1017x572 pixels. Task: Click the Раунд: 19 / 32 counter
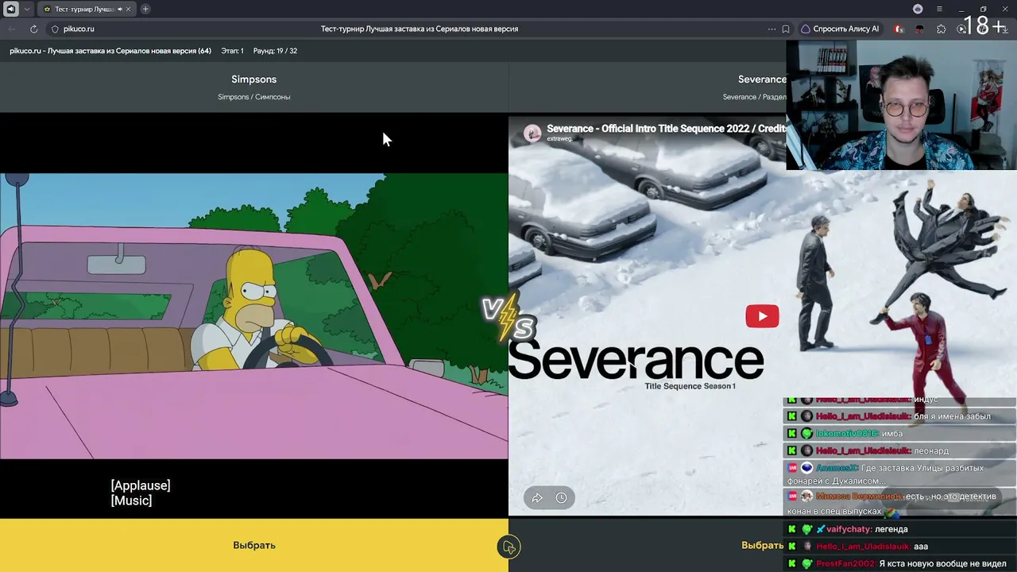(x=275, y=51)
